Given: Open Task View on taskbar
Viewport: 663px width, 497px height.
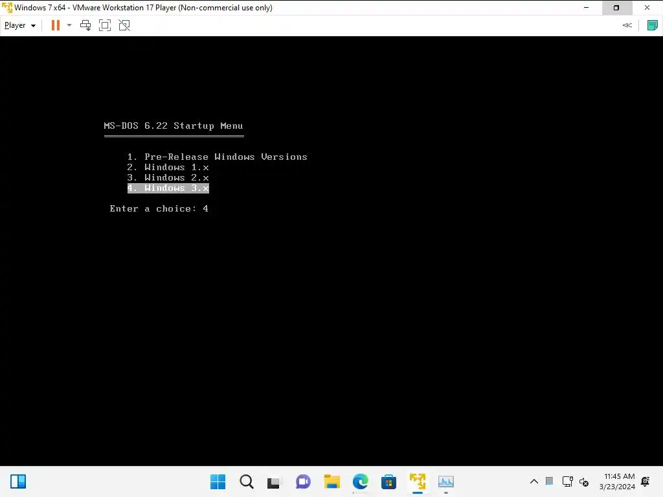Looking at the screenshot, I should click(274, 481).
